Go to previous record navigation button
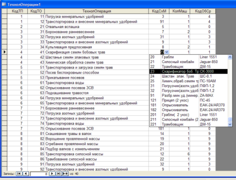Viewport: 236px width, 180px height. [x=26, y=174]
